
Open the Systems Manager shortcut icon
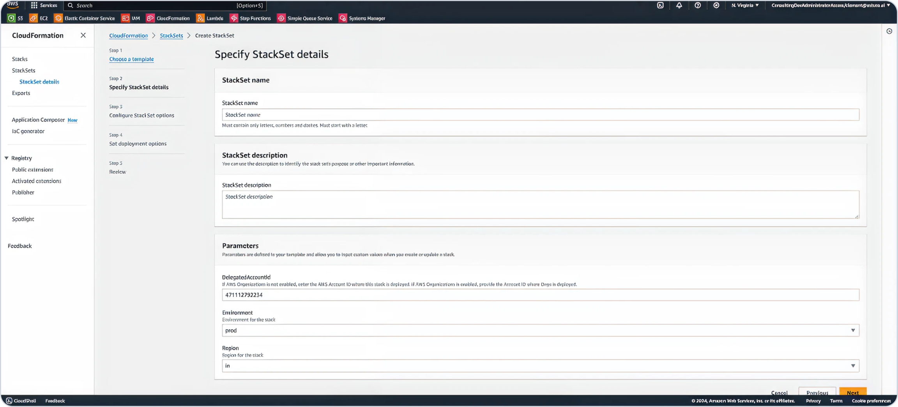pos(343,18)
